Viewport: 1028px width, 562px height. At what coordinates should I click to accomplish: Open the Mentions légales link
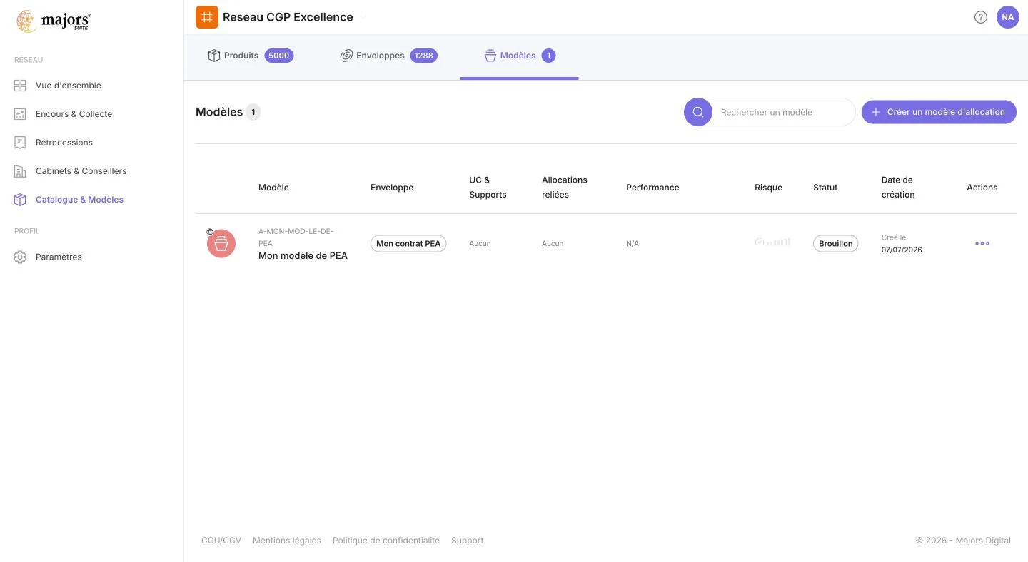(287, 541)
